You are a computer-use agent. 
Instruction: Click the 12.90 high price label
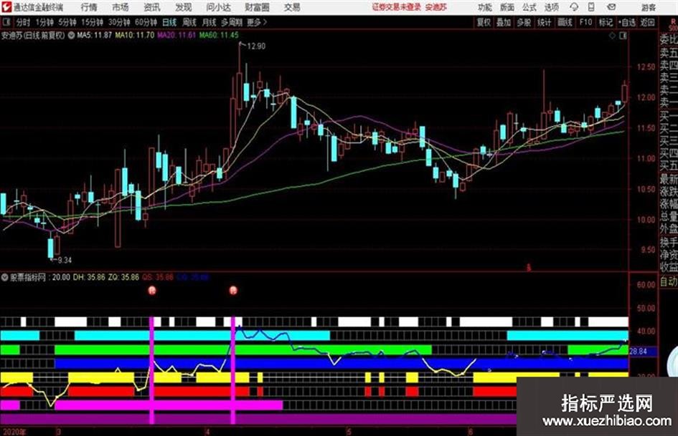(x=256, y=47)
